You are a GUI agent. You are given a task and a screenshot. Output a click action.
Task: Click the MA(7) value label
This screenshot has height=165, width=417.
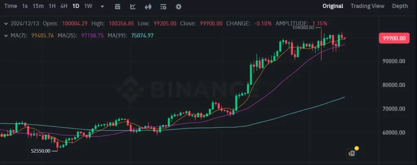(x=42, y=35)
